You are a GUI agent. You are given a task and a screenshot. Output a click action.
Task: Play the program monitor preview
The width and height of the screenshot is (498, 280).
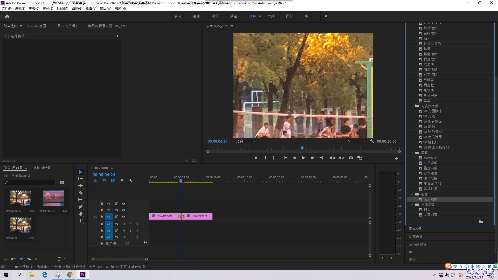point(303,158)
